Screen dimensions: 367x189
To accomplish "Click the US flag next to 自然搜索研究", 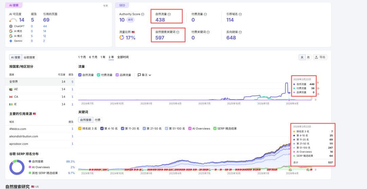I will [x=33, y=187].
